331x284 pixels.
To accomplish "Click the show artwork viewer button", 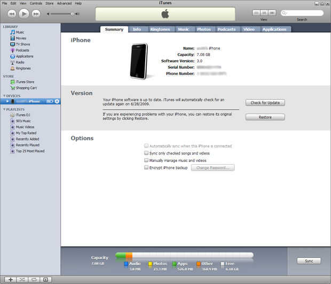I will [x=45, y=280].
